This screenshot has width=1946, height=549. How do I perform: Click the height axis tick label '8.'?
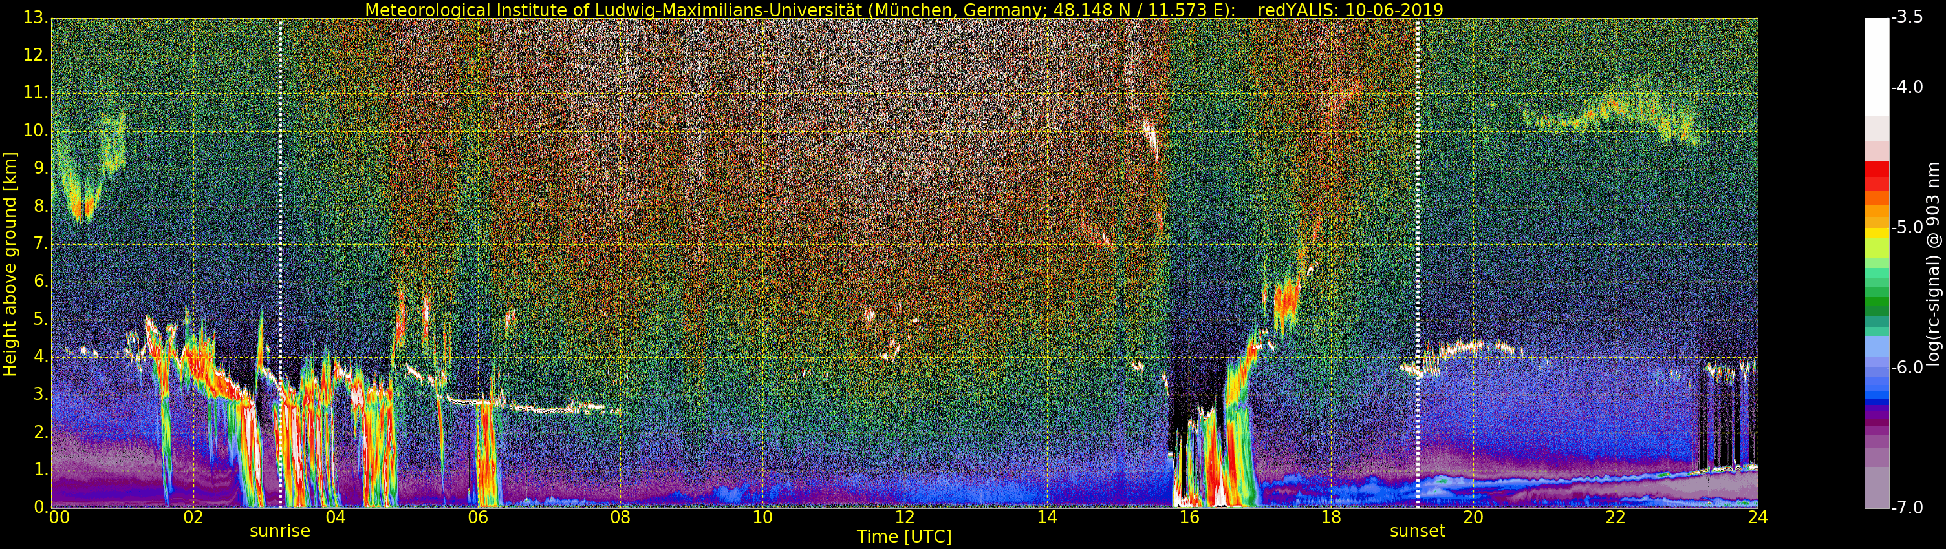41,206
